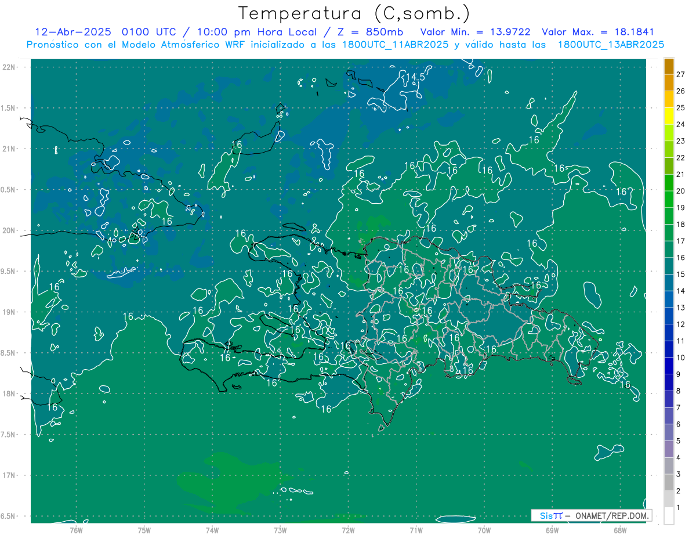Click the Valor Min. = 13.9722 readout
Image resolution: width=696 pixels, height=538 pixels.
[x=475, y=32]
